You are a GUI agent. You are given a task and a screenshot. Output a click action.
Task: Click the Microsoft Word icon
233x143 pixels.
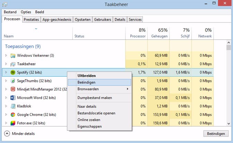point(13,98)
